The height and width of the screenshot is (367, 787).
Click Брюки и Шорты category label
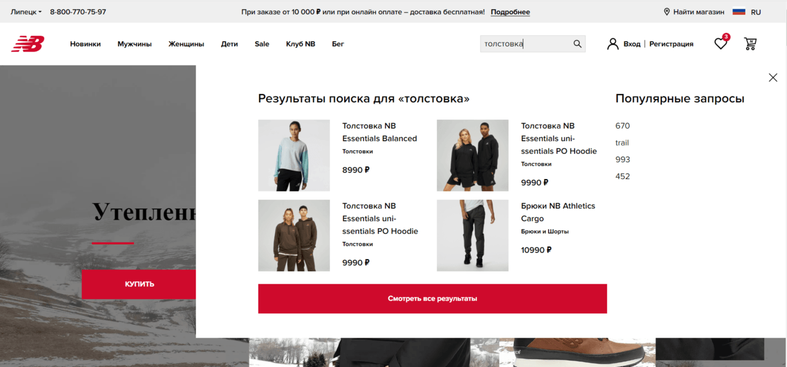click(x=545, y=231)
